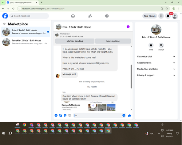The image size is (182, 145).
Task: Click chat header Erin - 2 Beds title
Action: [x=76, y=27]
